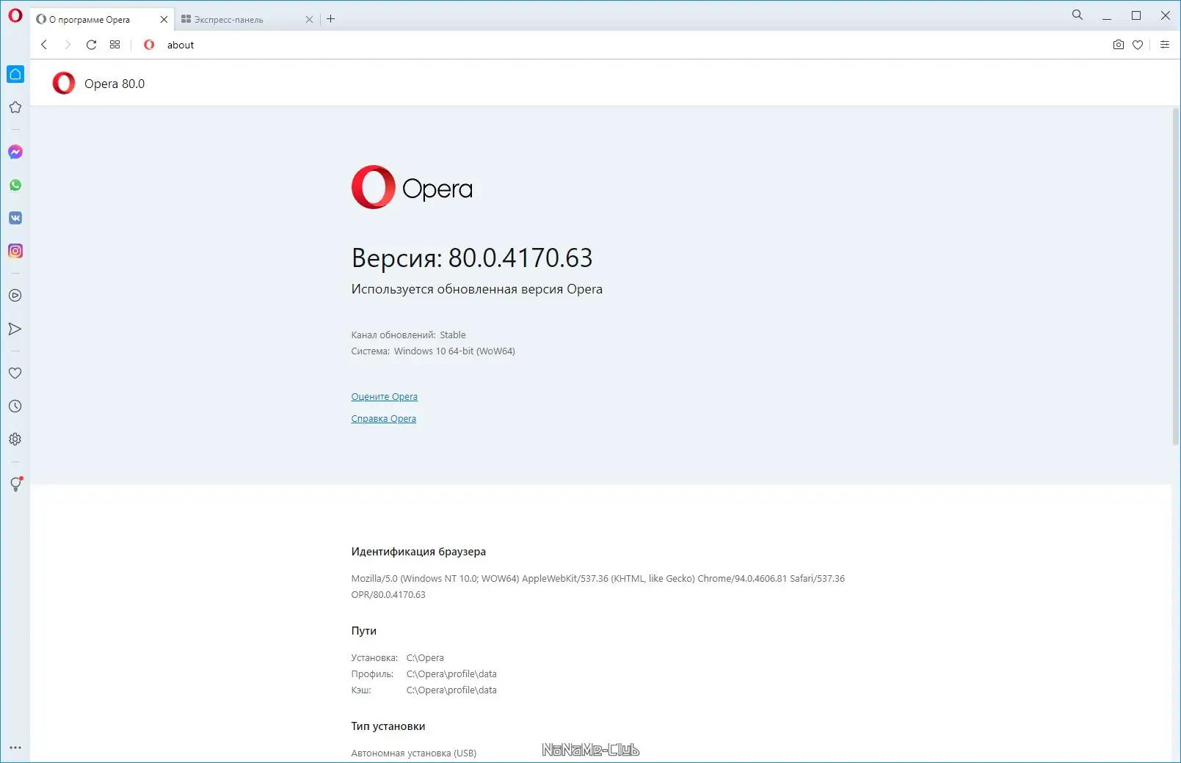This screenshot has width=1181, height=763.
Task: Open the lightbulb tips icon
Action: (15, 484)
